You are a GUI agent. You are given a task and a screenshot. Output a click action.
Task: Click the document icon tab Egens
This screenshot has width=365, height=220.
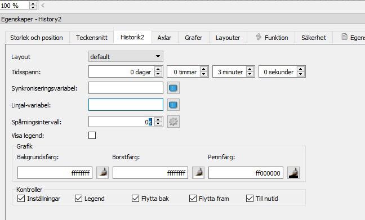(349, 38)
